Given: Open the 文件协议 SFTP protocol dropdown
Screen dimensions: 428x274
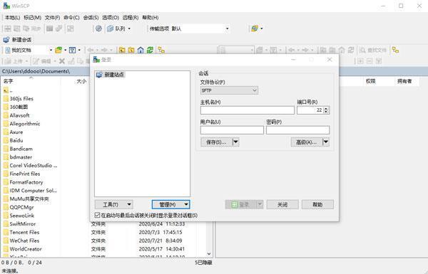Looking at the screenshot, I should click(x=229, y=90).
